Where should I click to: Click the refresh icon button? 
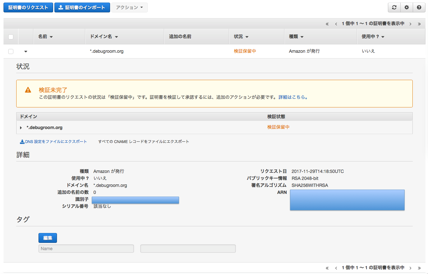pos(394,7)
